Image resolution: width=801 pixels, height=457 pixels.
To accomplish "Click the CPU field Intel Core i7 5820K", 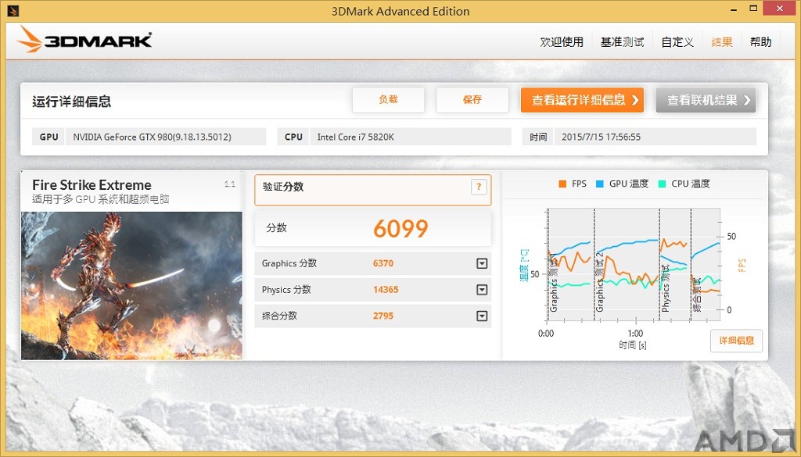I will tap(410, 137).
